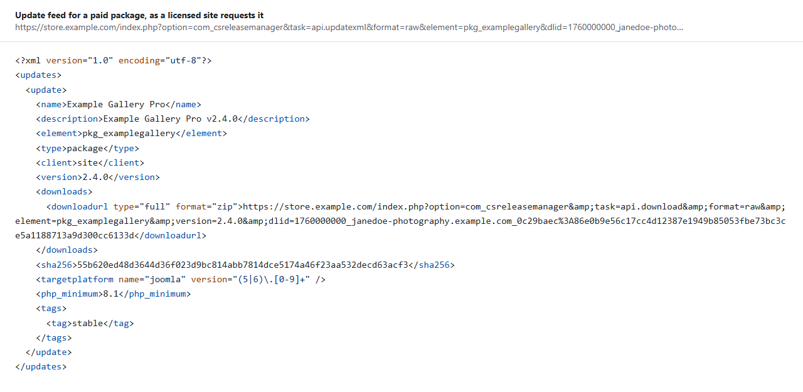Click the opening <updates> tag
This screenshot has width=803, height=392.
coord(38,75)
